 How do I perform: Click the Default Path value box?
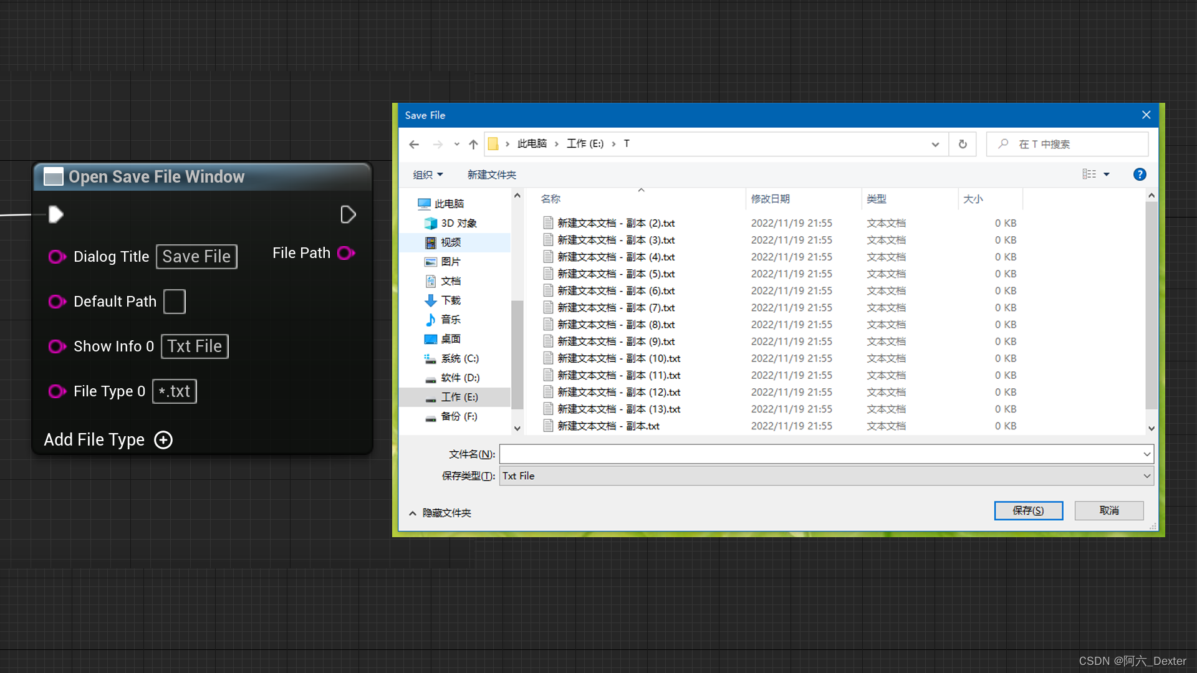click(175, 302)
